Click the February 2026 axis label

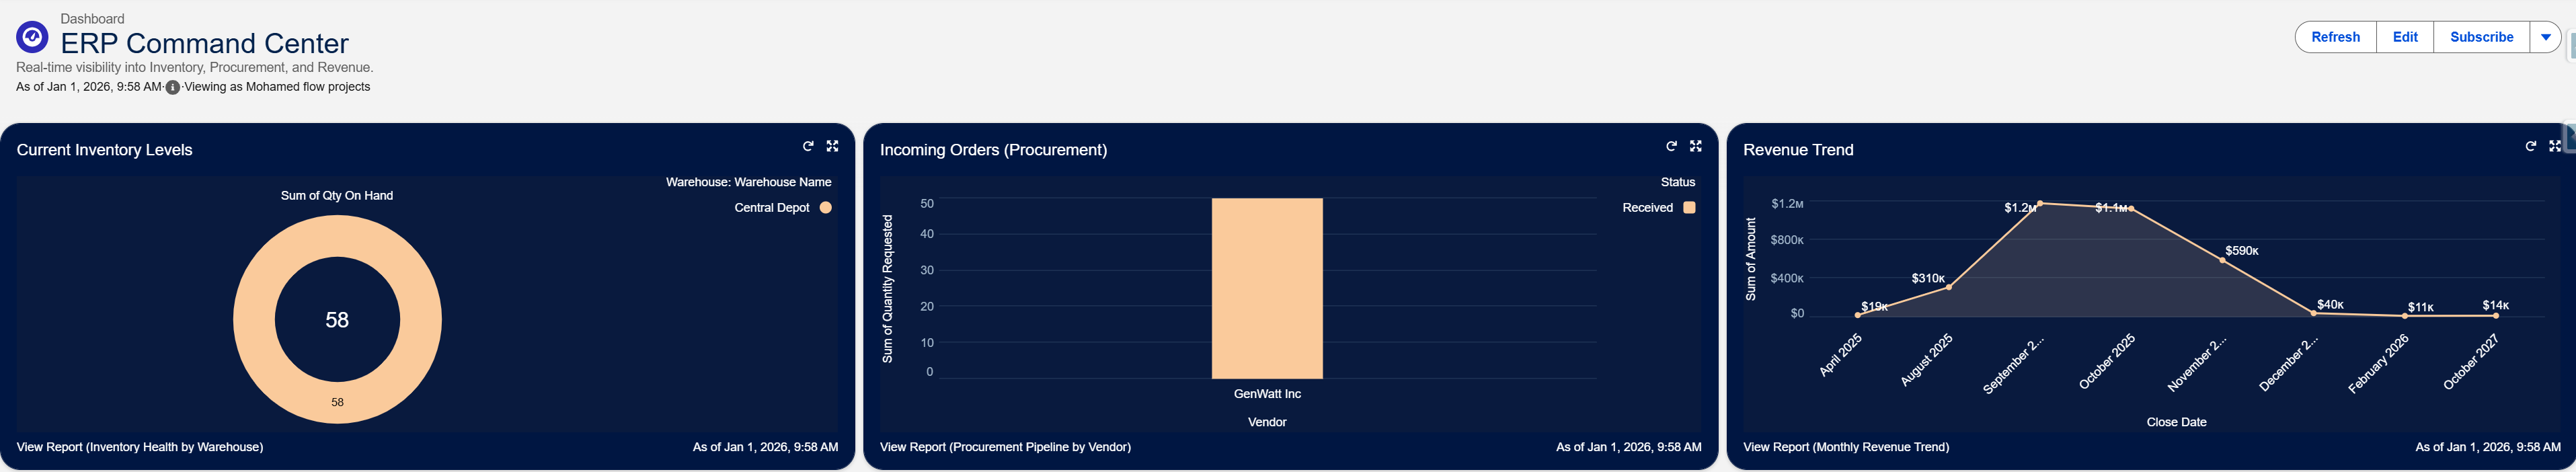coord(2378,364)
